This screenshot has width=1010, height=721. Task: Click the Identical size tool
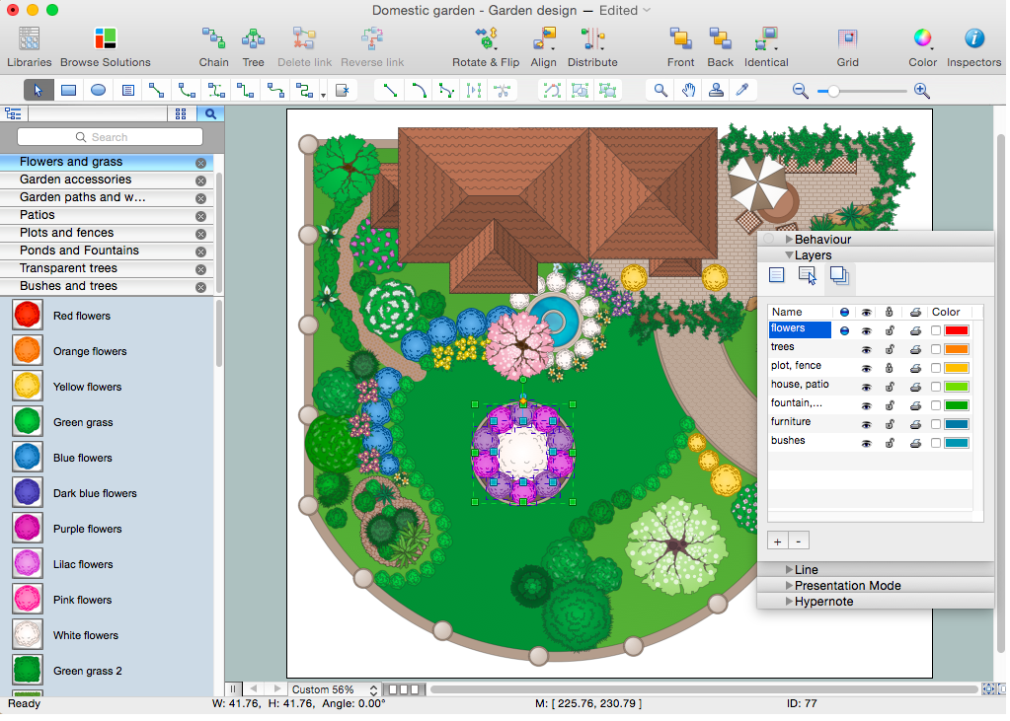[x=766, y=47]
